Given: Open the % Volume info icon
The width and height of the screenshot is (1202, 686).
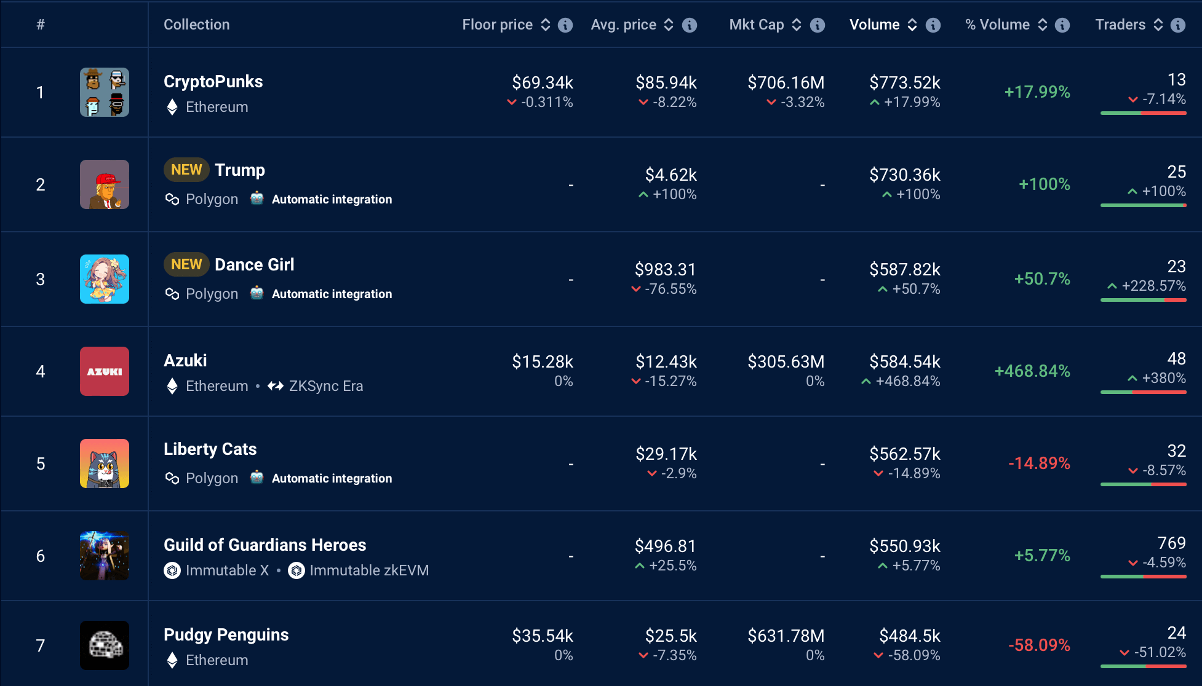Looking at the screenshot, I should pos(1062,25).
